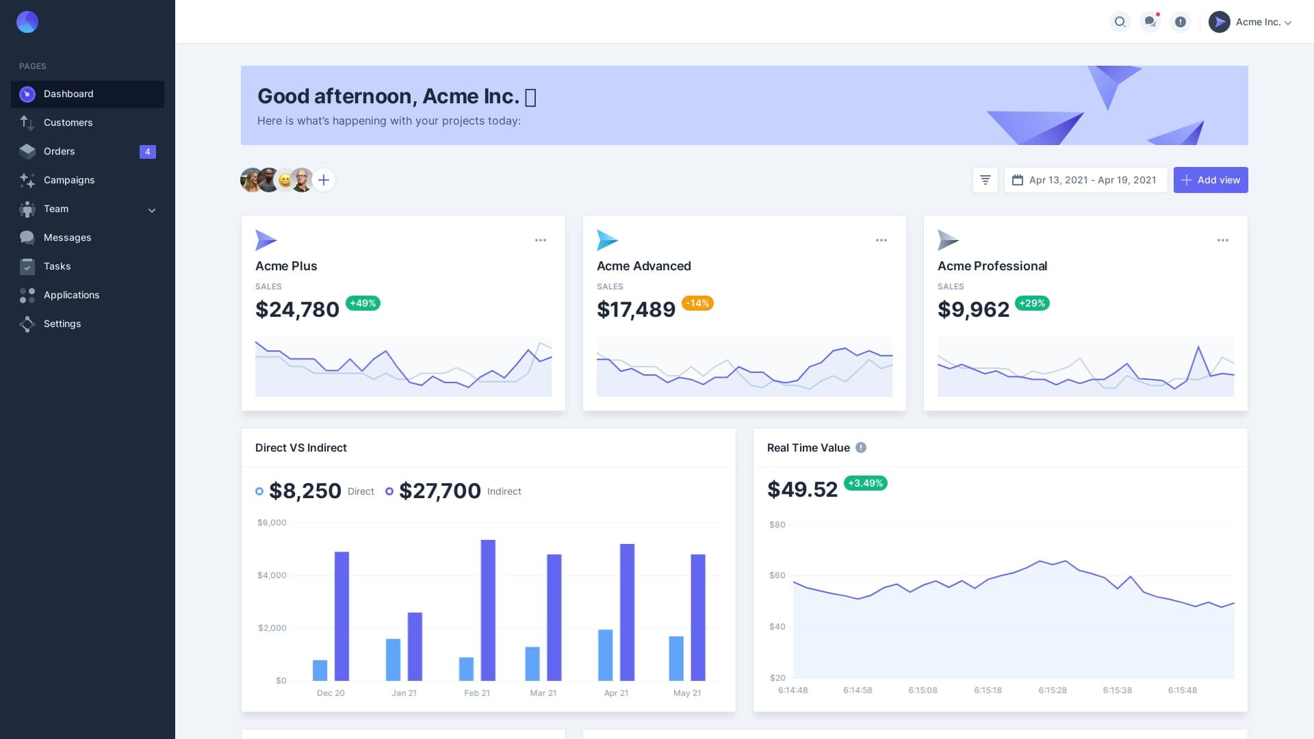Image resolution: width=1314 pixels, height=739 pixels.
Task: Toggle the Indirect series legend marker
Action: (x=389, y=491)
